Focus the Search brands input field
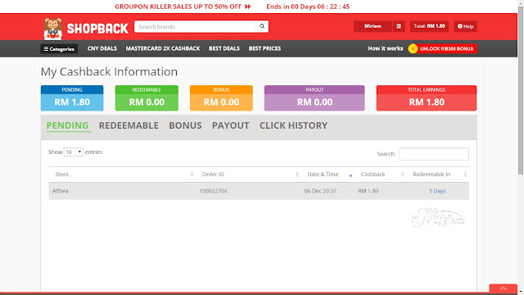Viewport: 524px width, 295px height. coord(195,26)
